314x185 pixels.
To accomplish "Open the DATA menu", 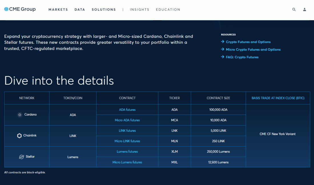I will [80, 10].
